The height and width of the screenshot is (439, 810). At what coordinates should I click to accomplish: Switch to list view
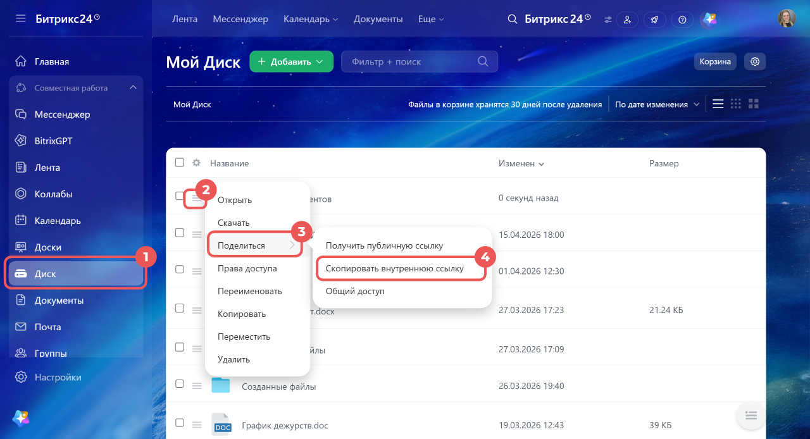718,104
